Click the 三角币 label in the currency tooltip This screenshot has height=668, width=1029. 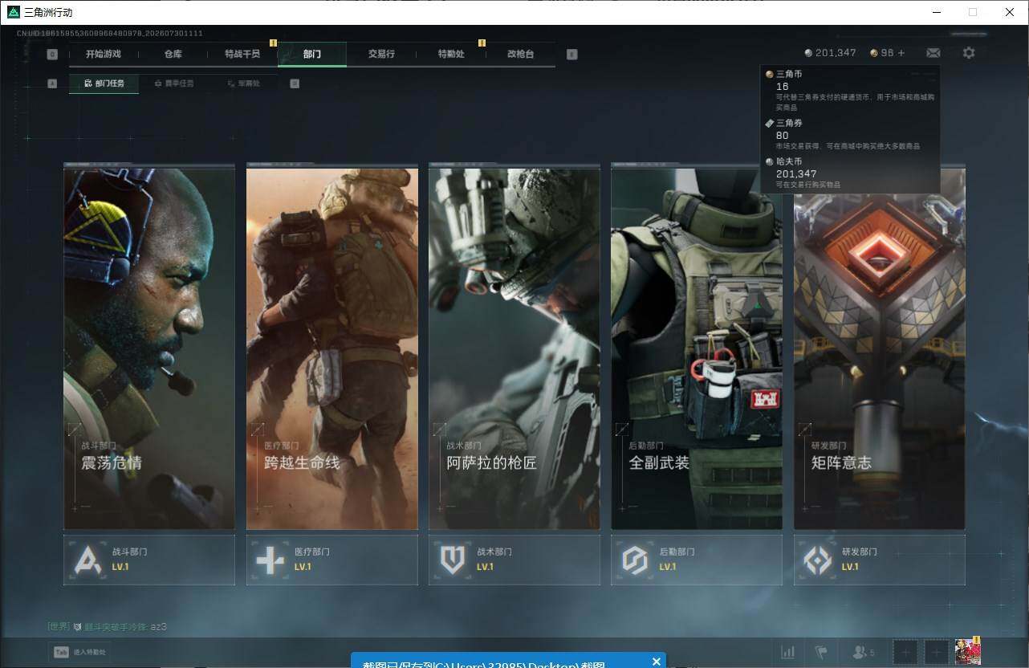click(x=789, y=74)
